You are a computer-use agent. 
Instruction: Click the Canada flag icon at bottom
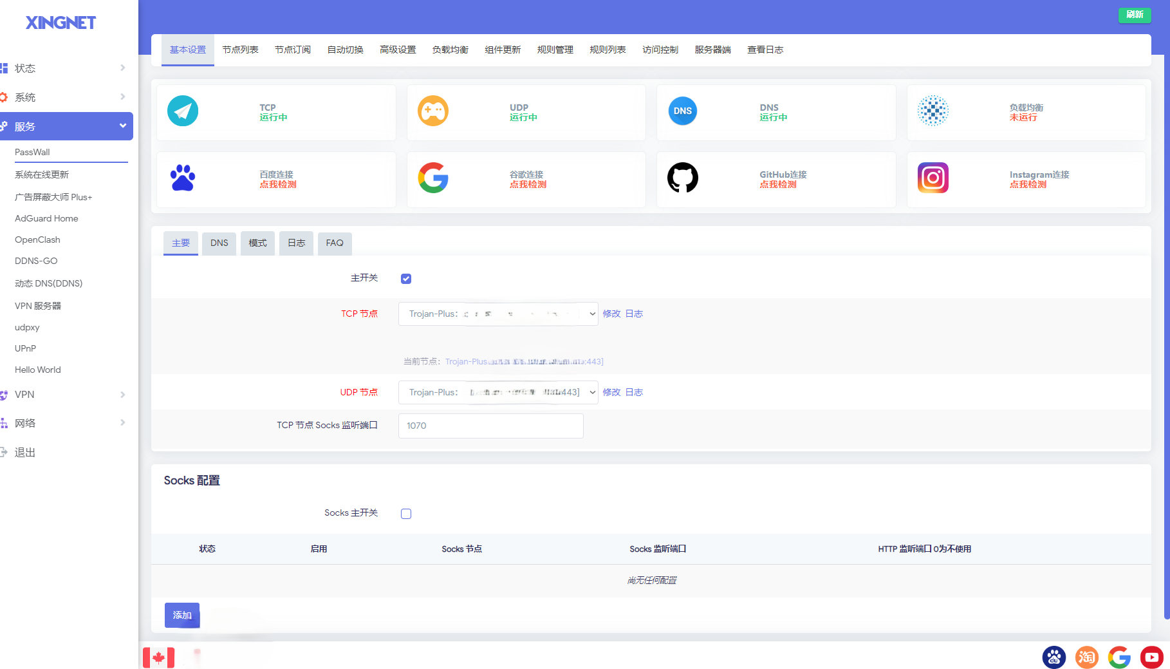(x=158, y=657)
